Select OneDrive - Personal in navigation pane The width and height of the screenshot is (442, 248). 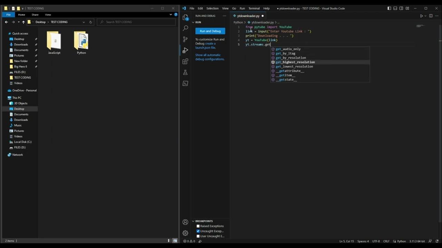[22, 90]
